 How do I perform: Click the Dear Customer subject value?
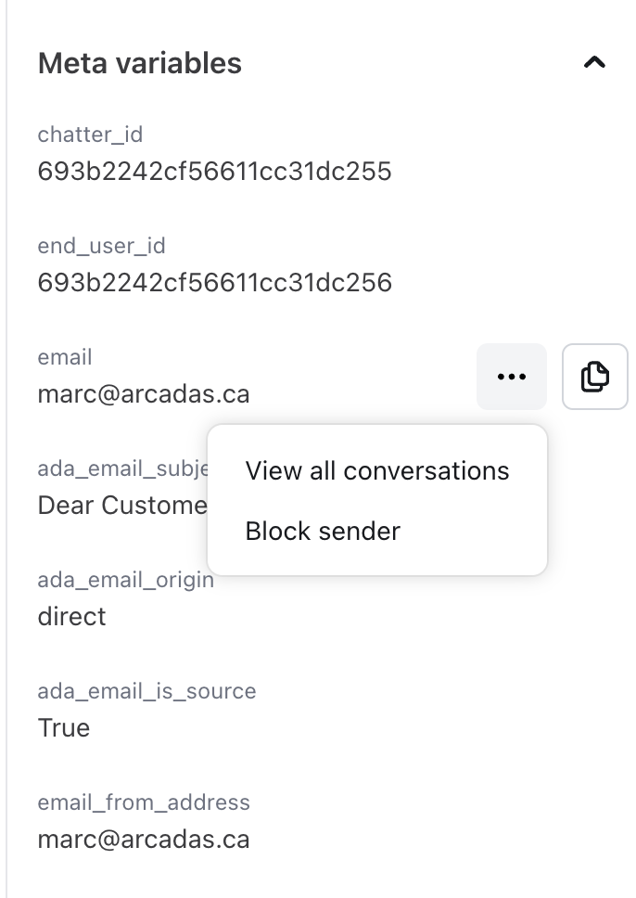tap(121, 506)
